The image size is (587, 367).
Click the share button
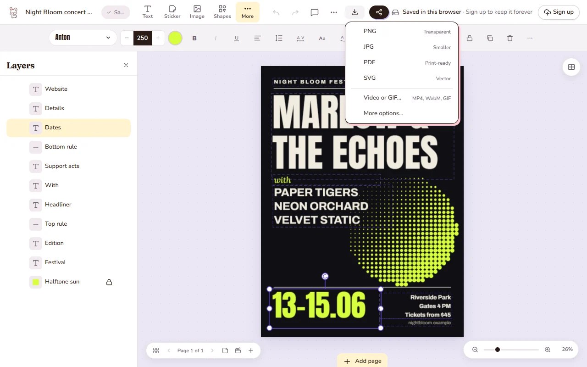click(x=379, y=12)
